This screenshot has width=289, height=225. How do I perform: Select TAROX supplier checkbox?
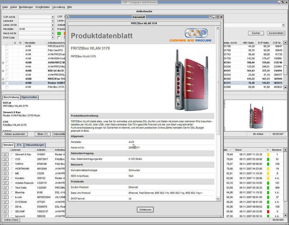12,164
